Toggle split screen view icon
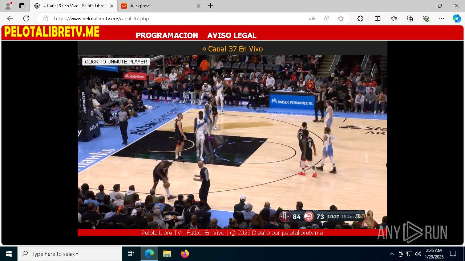This screenshot has width=465, height=261. [x=377, y=18]
